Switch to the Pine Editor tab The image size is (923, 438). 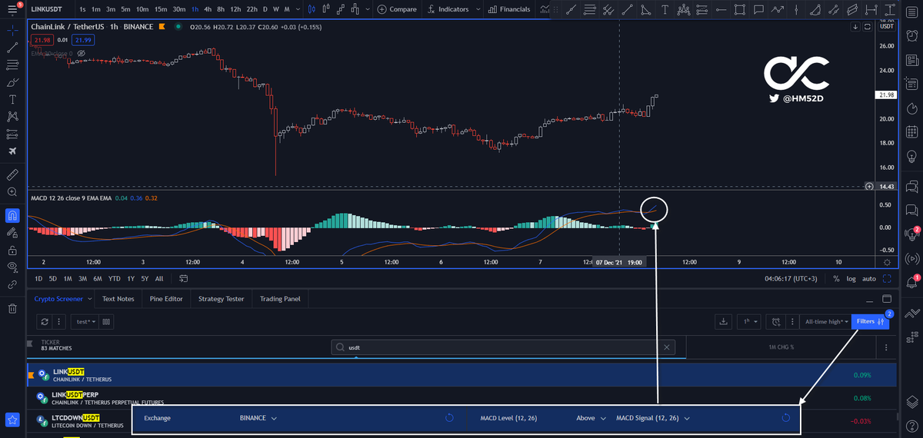166,298
